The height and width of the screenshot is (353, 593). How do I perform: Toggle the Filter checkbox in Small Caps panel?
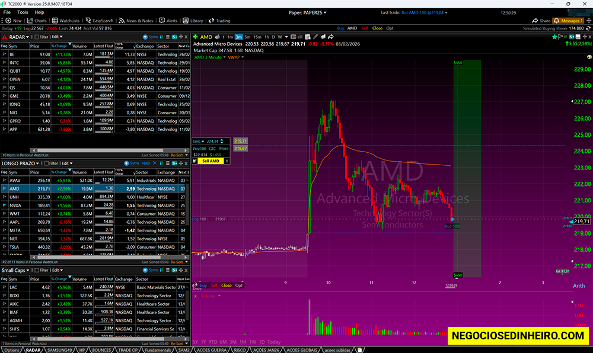click(x=37, y=270)
